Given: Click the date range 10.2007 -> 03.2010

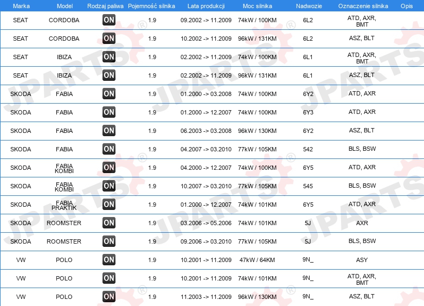Looking at the screenshot, I should click(x=206, y=186).
